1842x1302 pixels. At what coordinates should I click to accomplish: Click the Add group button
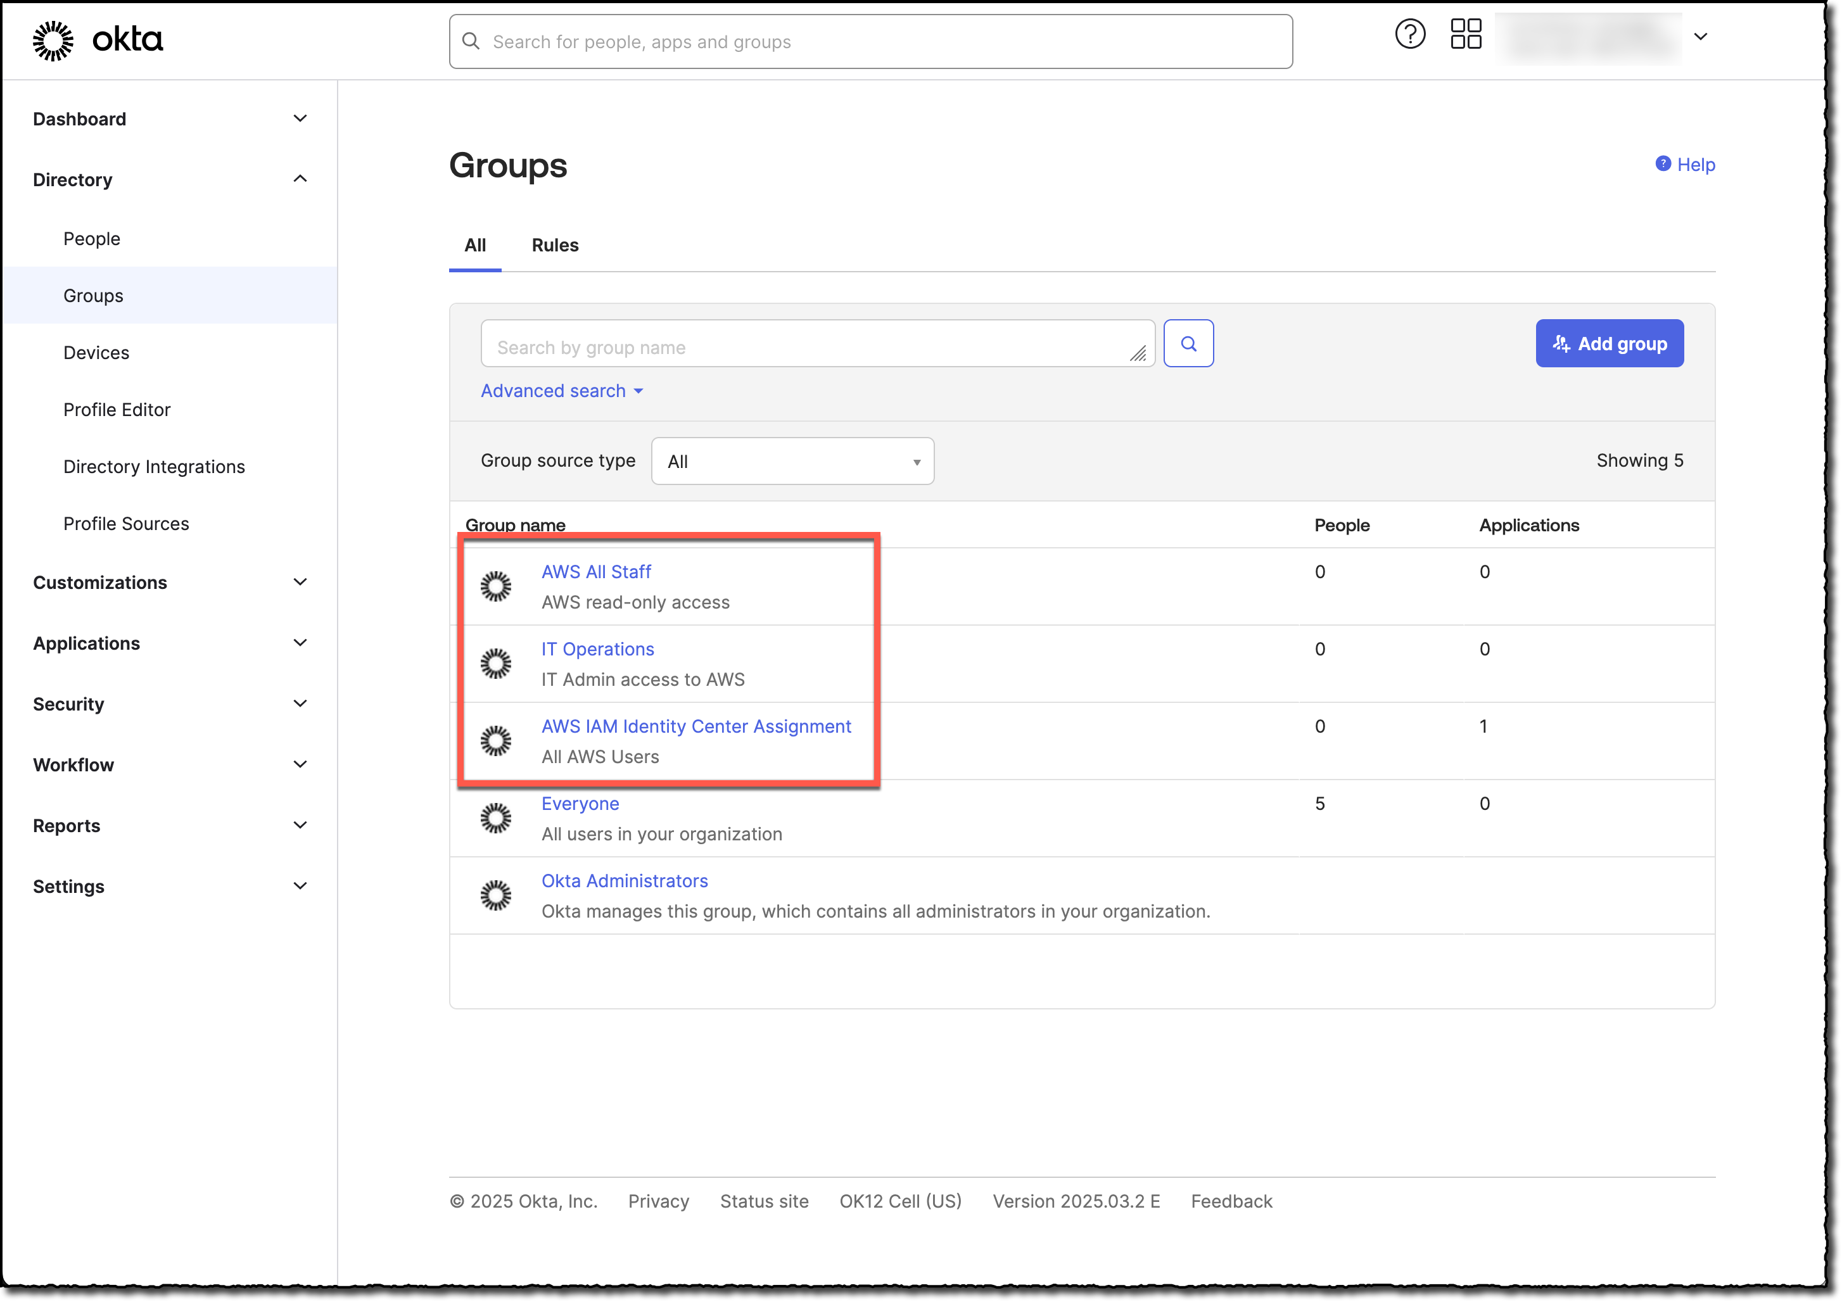click(1610, 343)
